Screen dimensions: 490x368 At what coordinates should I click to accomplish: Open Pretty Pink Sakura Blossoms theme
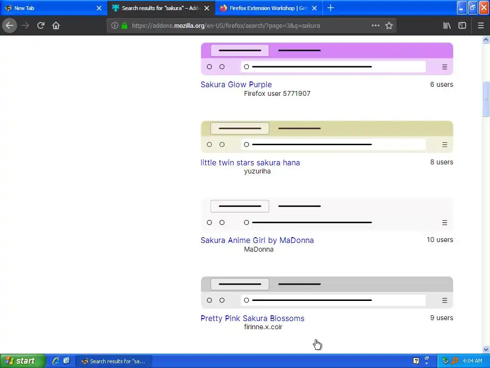(253, 318)
